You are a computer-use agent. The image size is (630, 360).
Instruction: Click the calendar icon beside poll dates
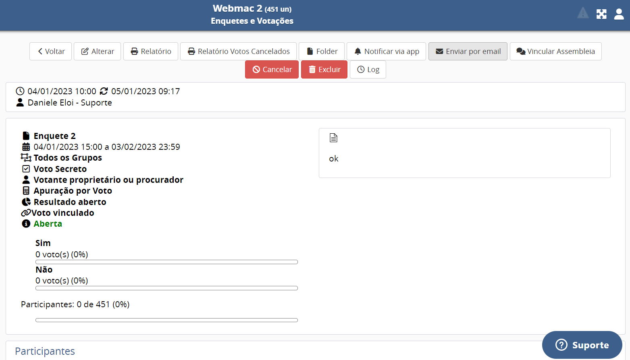click(x=26, y=147)
